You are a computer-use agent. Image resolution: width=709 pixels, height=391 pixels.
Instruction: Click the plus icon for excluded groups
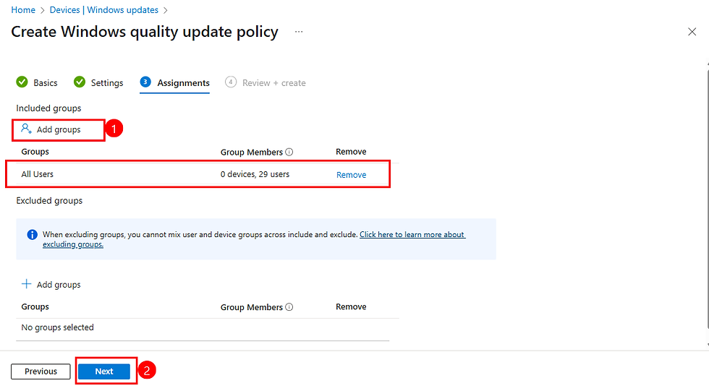pos(26,284)
